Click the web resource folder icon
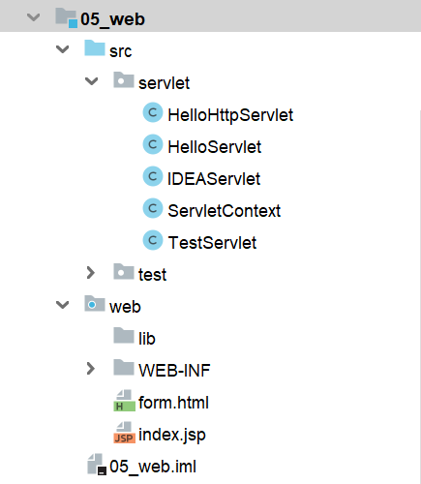421x484 pixels. click(95, 304)
